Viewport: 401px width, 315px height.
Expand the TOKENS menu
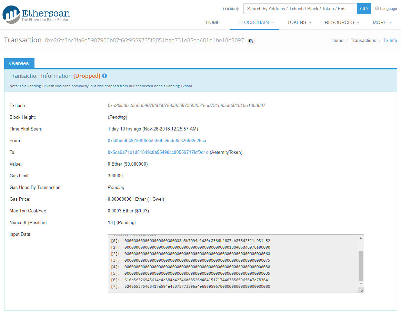[x=299, y=22]
